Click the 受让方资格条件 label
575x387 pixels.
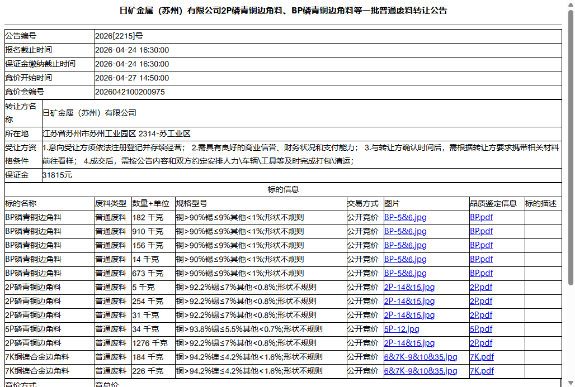(21, 154)
